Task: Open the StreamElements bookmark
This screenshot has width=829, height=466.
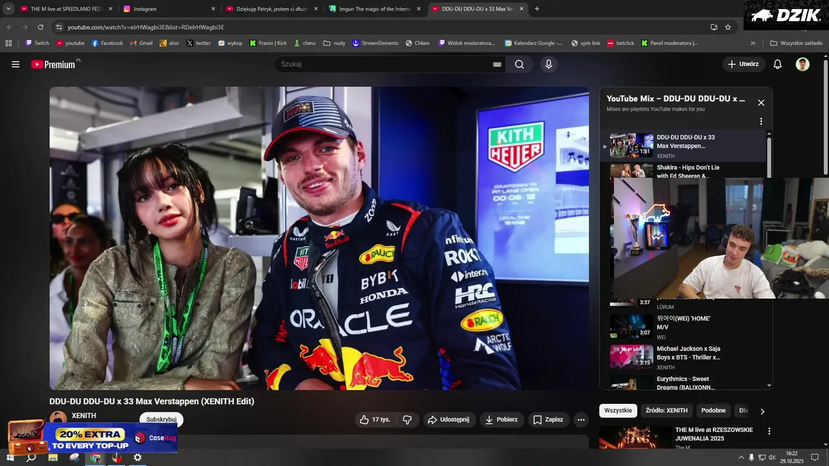Action: point(375,43)
